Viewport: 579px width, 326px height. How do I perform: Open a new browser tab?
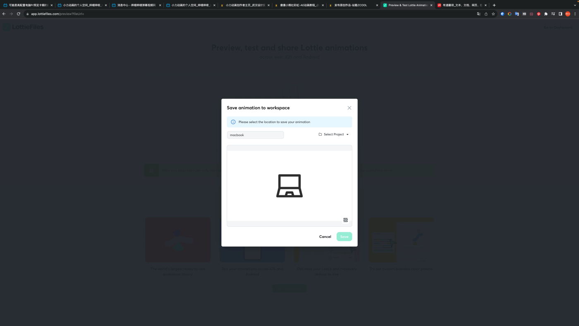[x=494, y=5]
